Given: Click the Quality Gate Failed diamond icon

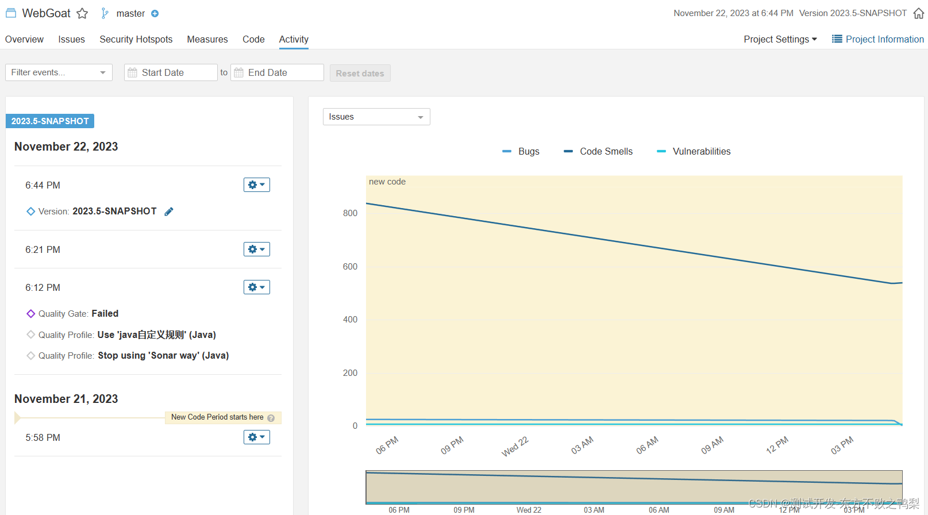Looking at the screenshot, I should pyautogui.click(x=31, y=313).
